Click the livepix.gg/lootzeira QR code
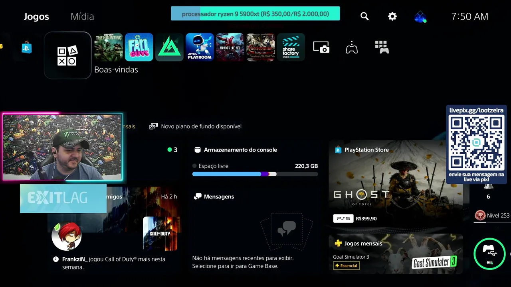 [476, 143]
